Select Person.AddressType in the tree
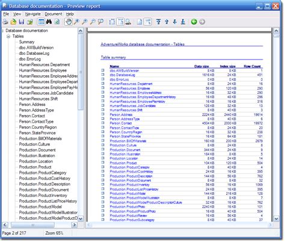 (x=37, y=110)
